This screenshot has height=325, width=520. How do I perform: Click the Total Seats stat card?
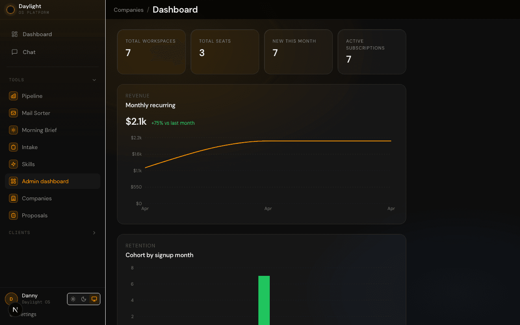pyautogui.click(x=225, y=52)
